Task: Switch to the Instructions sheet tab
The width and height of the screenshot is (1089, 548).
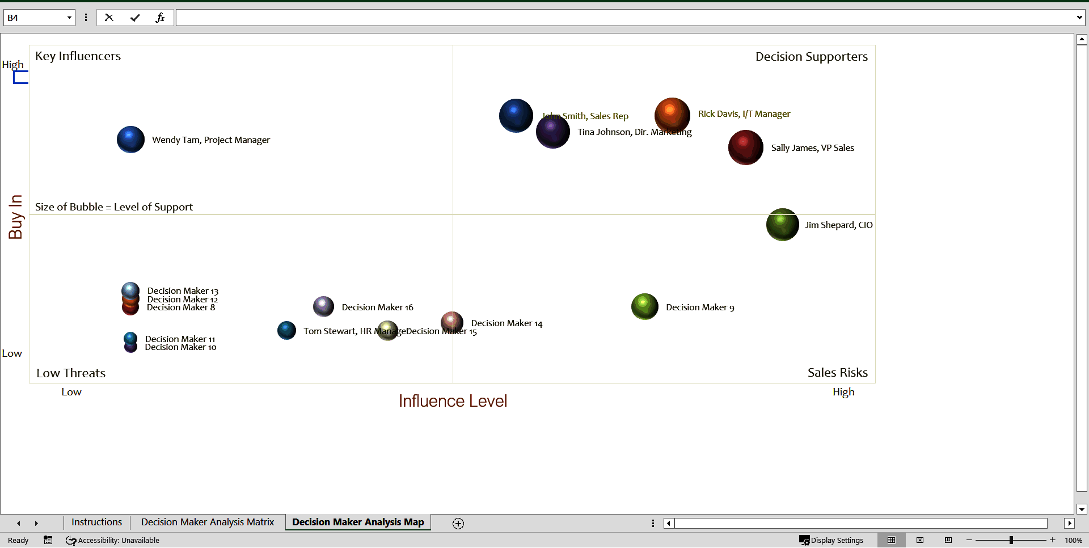Action: [x=96, y=522]
